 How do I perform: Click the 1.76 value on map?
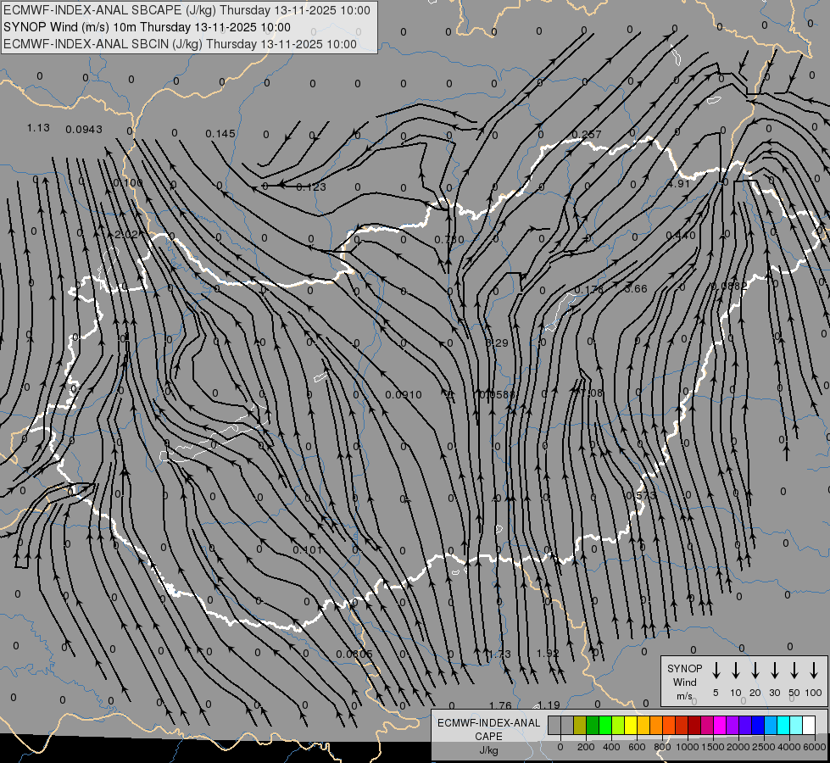pyautogui.click(x=500, y=705)
